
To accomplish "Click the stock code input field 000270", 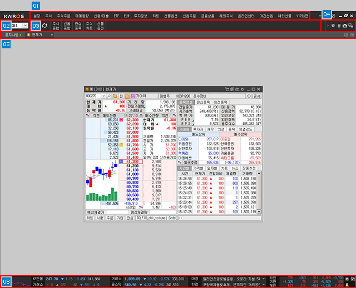I will 93,96.
